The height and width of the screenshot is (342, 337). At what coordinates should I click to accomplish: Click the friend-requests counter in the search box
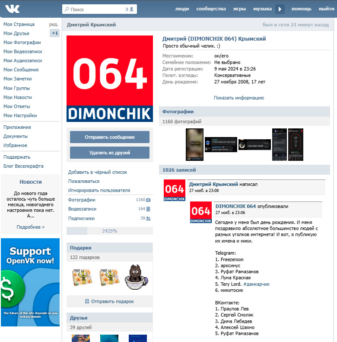[129, 9]
